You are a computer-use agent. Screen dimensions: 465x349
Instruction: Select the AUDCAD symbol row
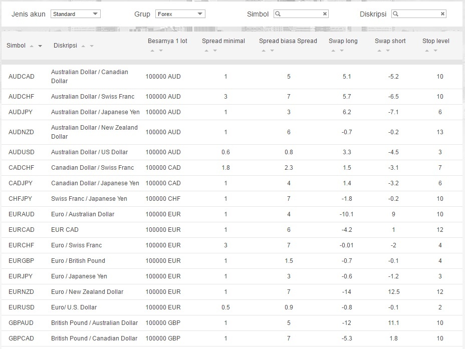click(22, 77)
